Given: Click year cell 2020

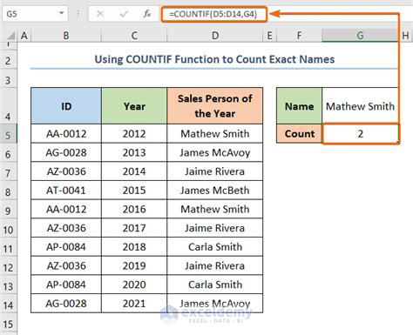Looking at the screenshot, I should (x=134, y=285).
